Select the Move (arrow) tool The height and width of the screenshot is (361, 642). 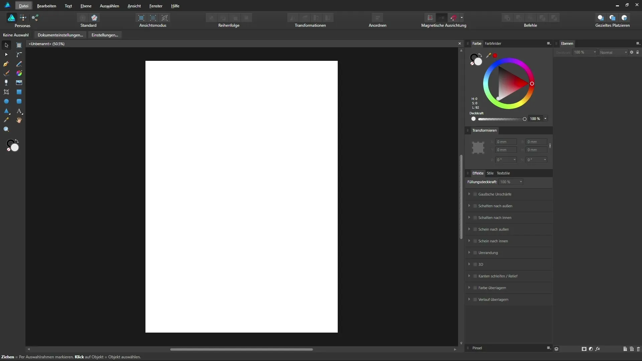[6, 45]
